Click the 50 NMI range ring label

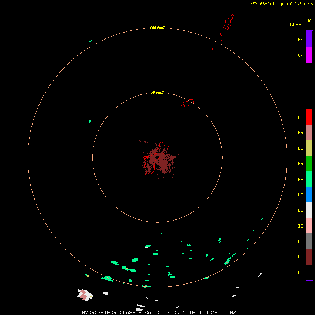pos(157,92)
